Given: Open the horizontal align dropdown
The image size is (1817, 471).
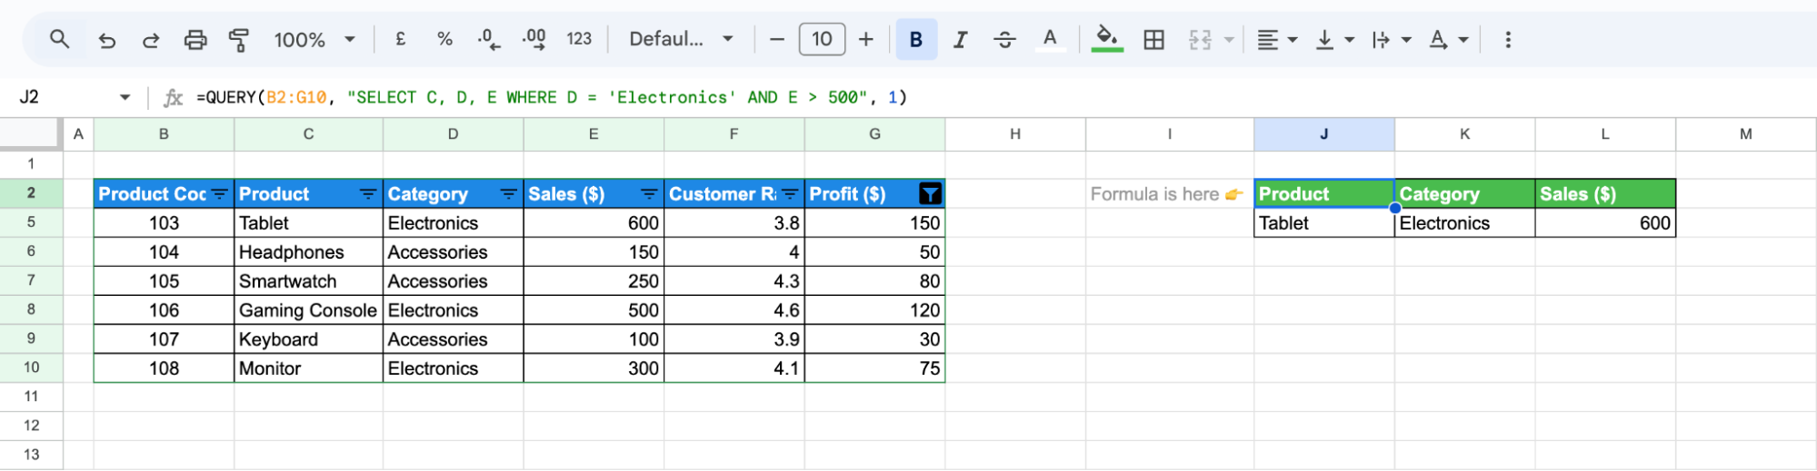Looking at the screenshot, I should tap(1277, 39).
